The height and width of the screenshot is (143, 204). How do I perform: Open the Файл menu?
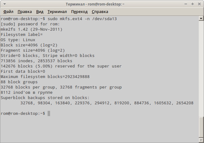(x=8, y=12)
